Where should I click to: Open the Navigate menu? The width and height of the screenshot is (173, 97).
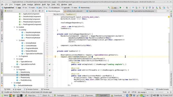point(17,5)
